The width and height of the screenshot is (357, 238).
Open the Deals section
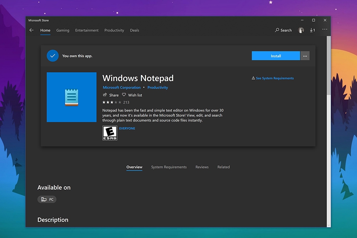click(134, 30)
